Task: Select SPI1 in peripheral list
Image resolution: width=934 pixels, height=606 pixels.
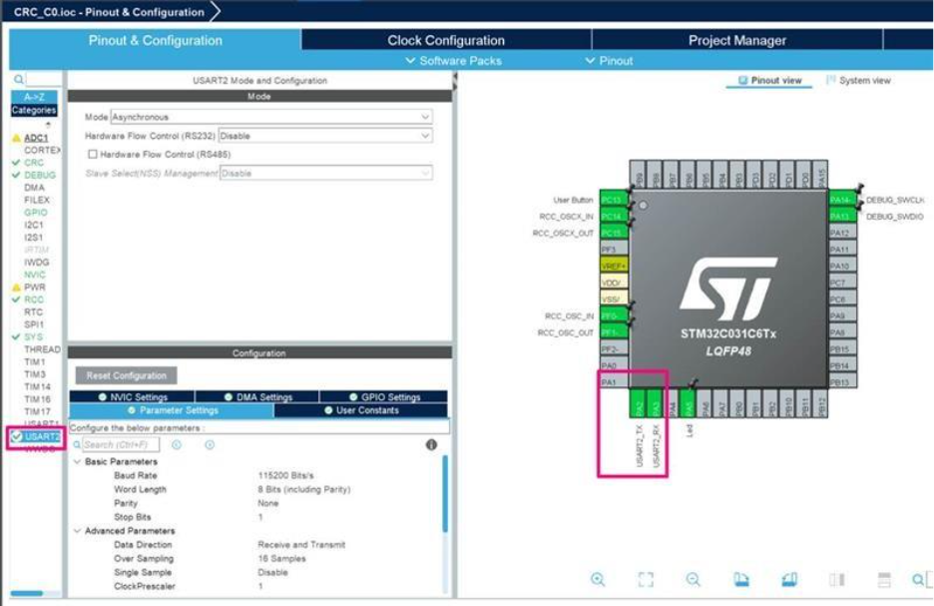Action: pyautogui.click(x=34, y=324)
